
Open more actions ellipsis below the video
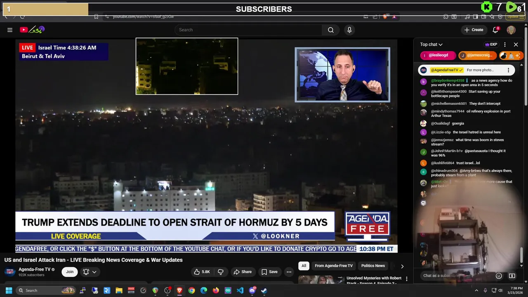pos(289,272)
